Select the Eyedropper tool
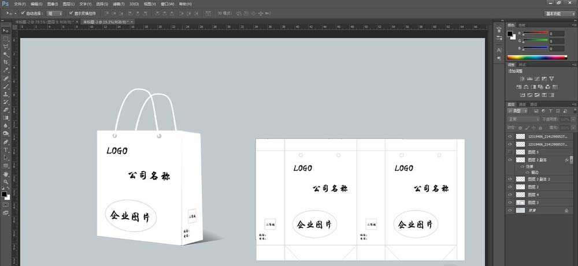 [6, 70]
